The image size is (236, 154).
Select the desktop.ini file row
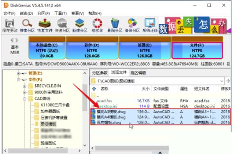161,106
